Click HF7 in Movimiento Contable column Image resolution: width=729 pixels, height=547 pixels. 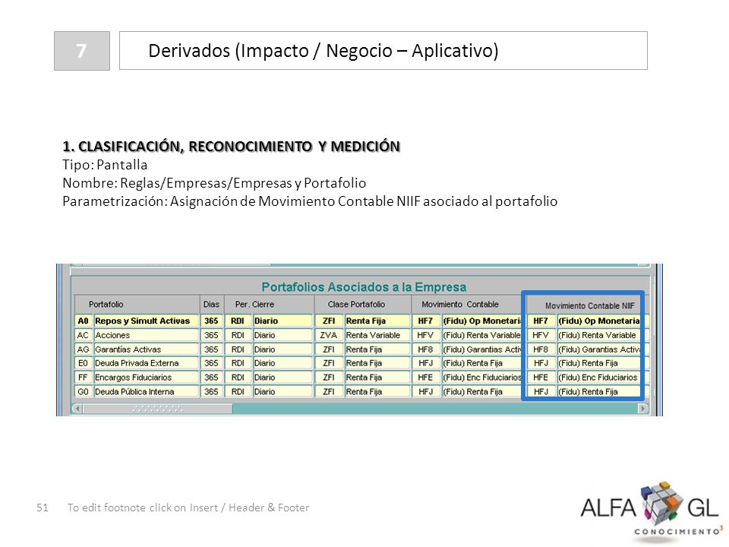tap(426, 321)
